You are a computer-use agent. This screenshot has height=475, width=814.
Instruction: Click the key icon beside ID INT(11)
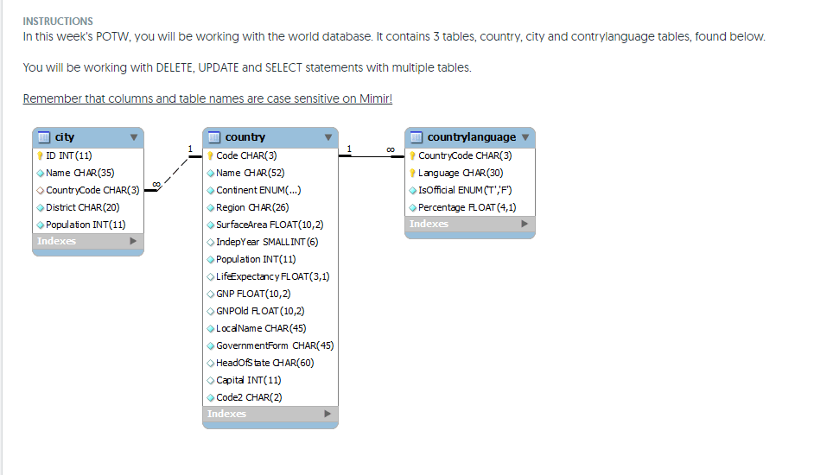point(40,155)
